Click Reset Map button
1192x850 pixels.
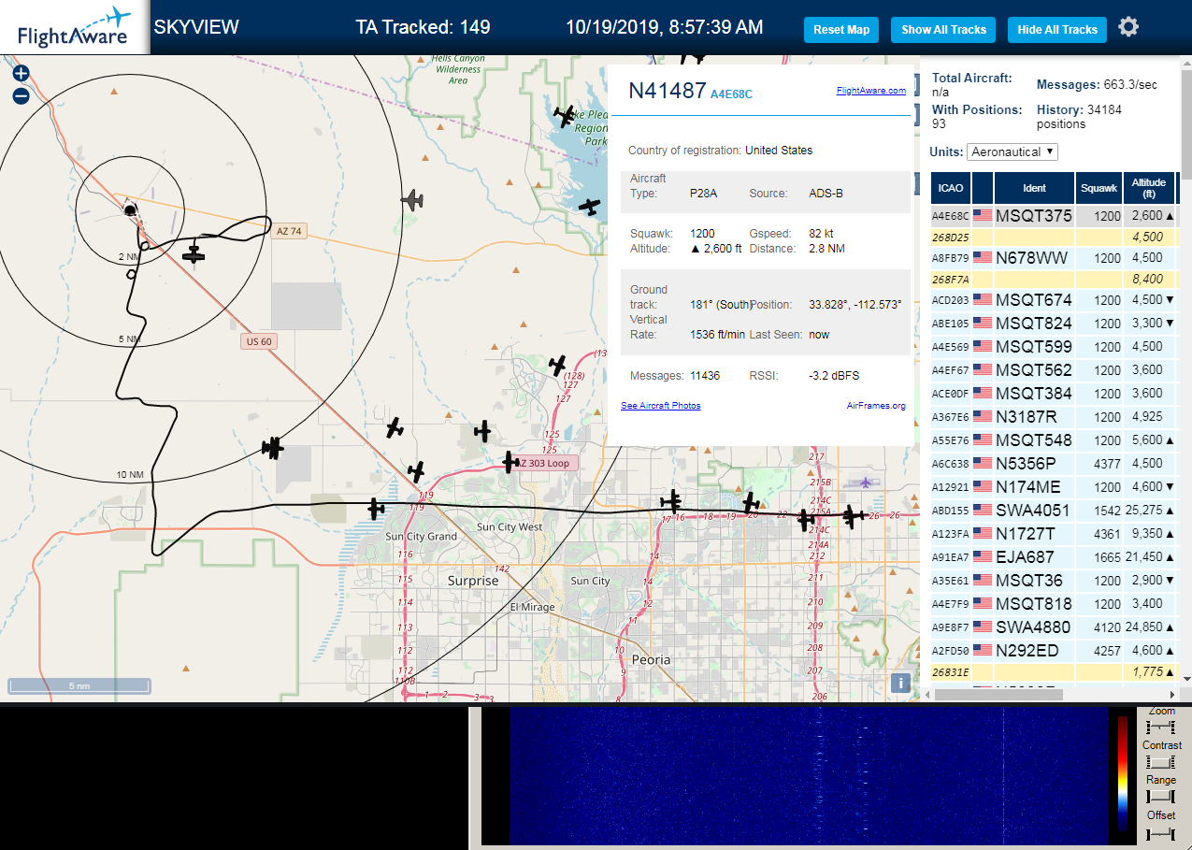(841, 30)
